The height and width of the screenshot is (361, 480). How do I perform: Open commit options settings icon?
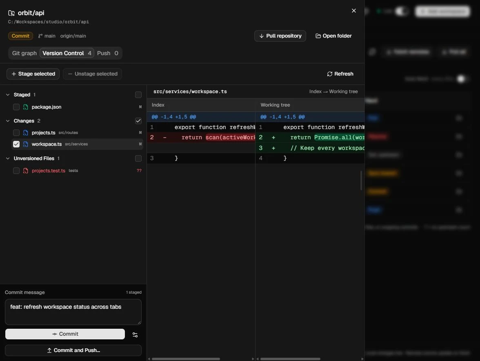(135, 335)
